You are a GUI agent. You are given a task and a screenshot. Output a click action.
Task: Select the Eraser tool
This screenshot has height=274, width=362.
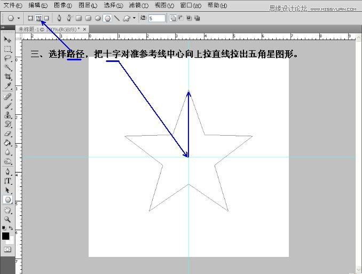click(x=7, y=134)
